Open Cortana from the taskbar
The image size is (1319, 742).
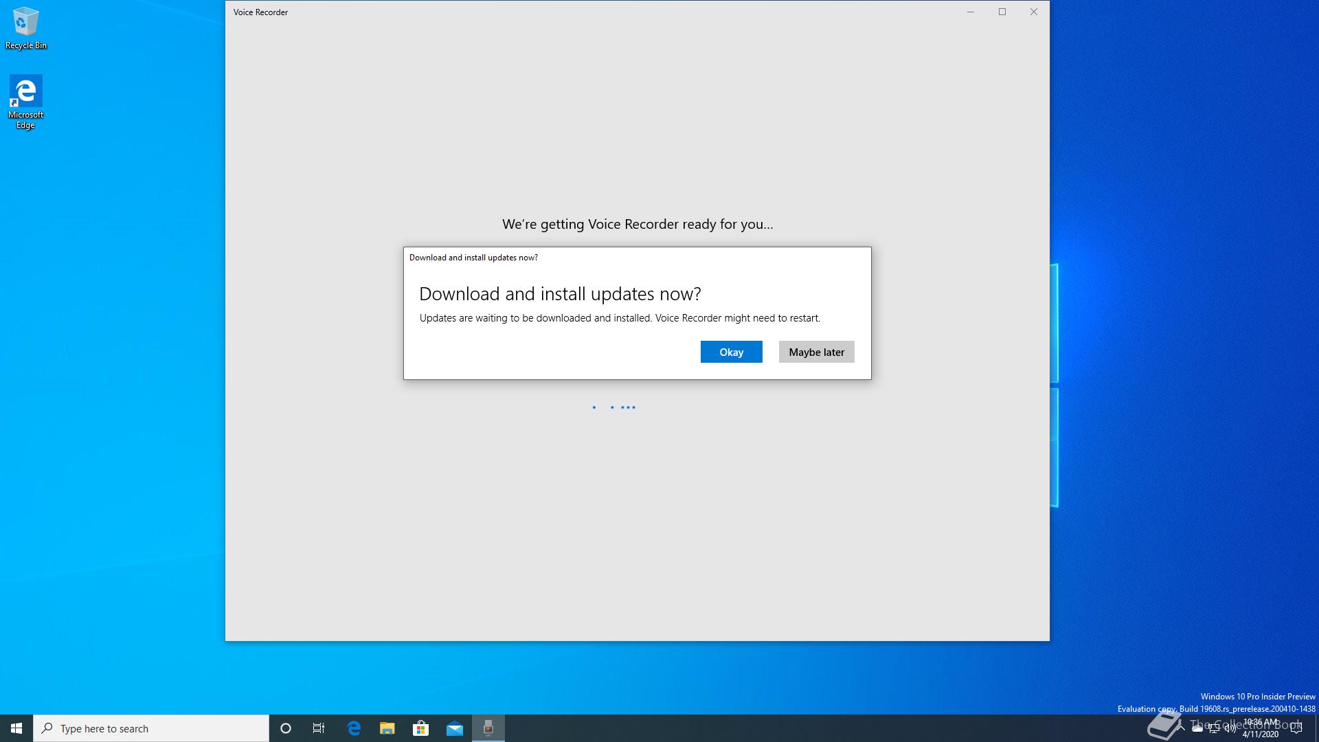pyautogui.click(x=286, y=728)
